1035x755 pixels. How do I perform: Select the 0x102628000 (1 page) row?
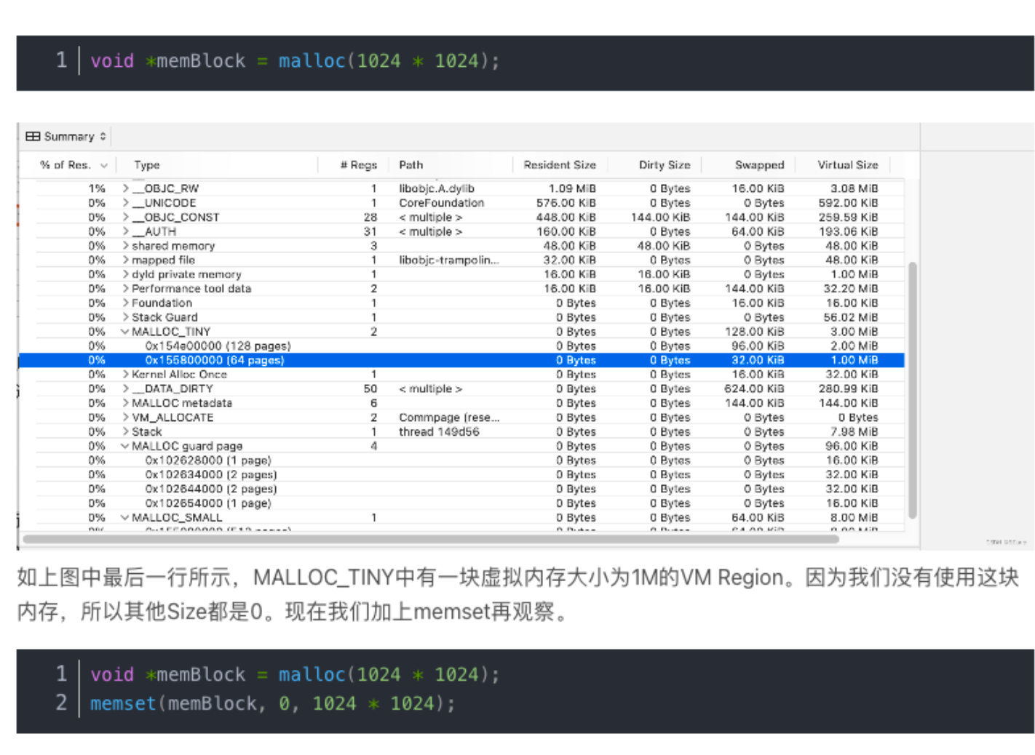(462, 460)
